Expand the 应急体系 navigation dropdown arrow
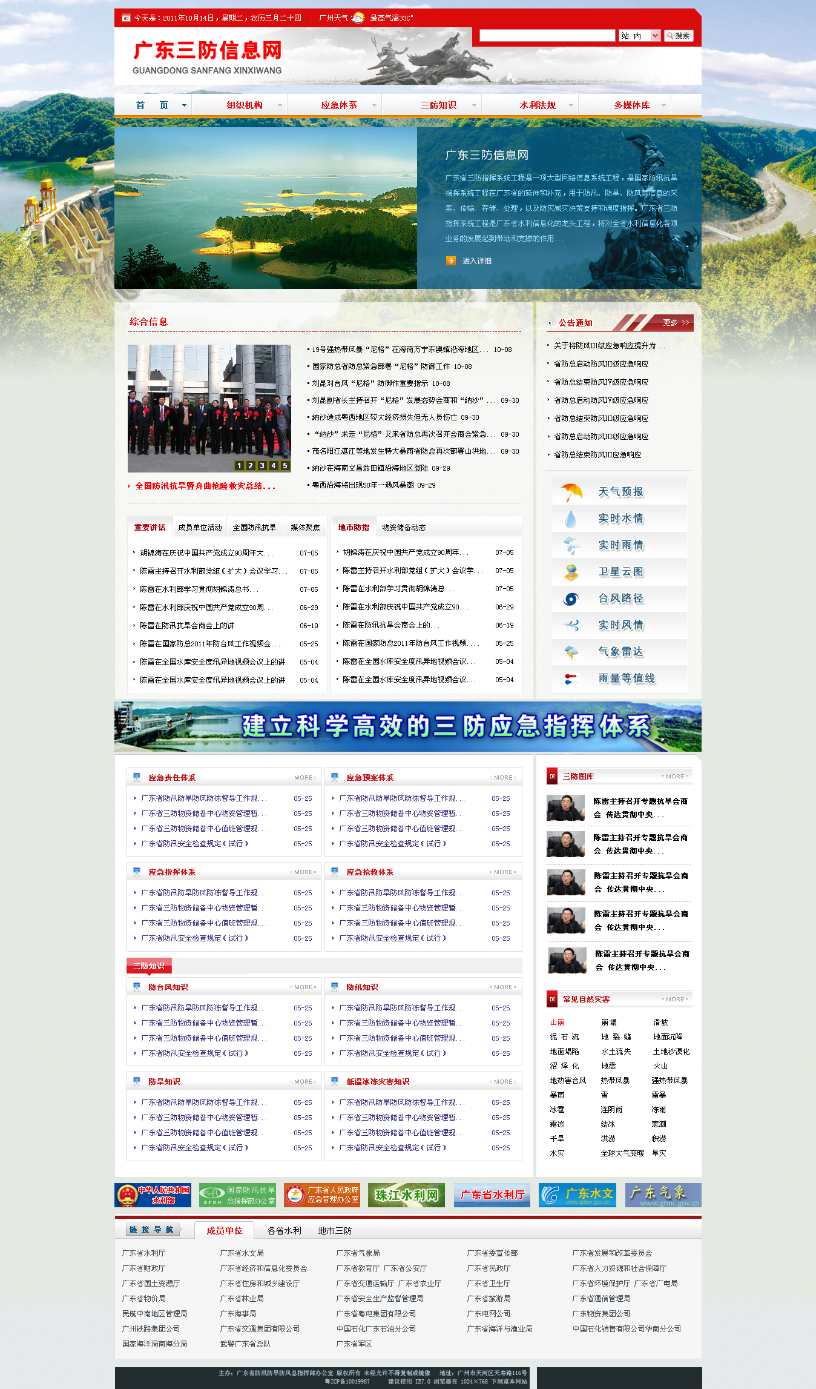Viewport: 816px width, 1389px height. [x=374, y=105]
